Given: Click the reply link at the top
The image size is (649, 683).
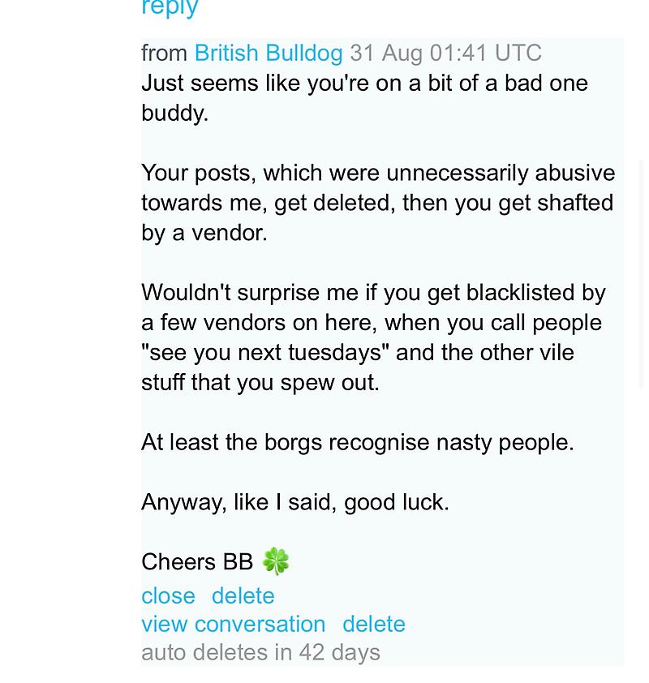Looking at the screenshot, I should 170,8.
